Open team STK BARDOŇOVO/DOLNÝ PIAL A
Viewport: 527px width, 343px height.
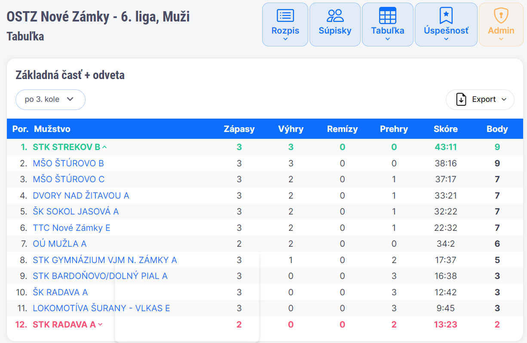pos(100,276)
